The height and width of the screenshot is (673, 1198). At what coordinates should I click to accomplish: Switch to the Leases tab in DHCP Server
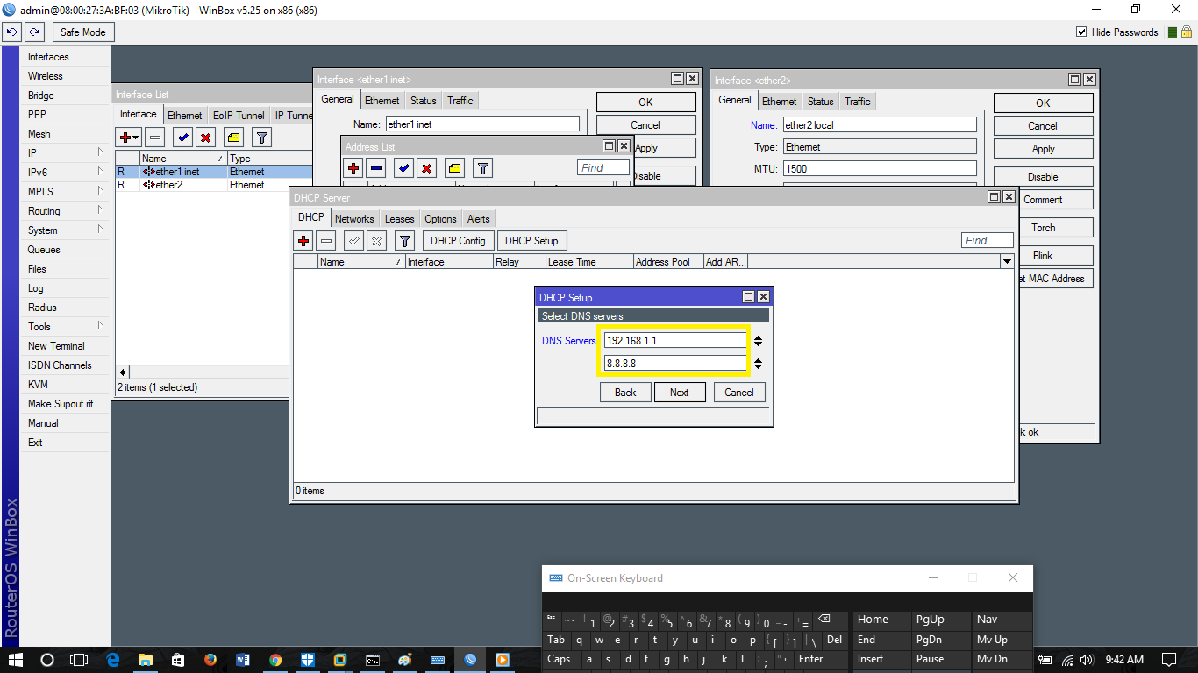(400, 219)
